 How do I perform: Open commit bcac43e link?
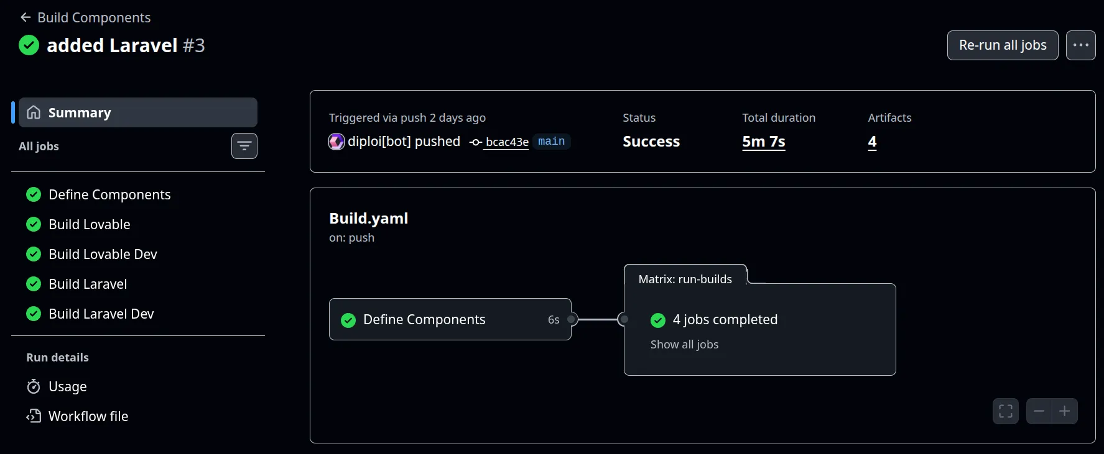507,142
